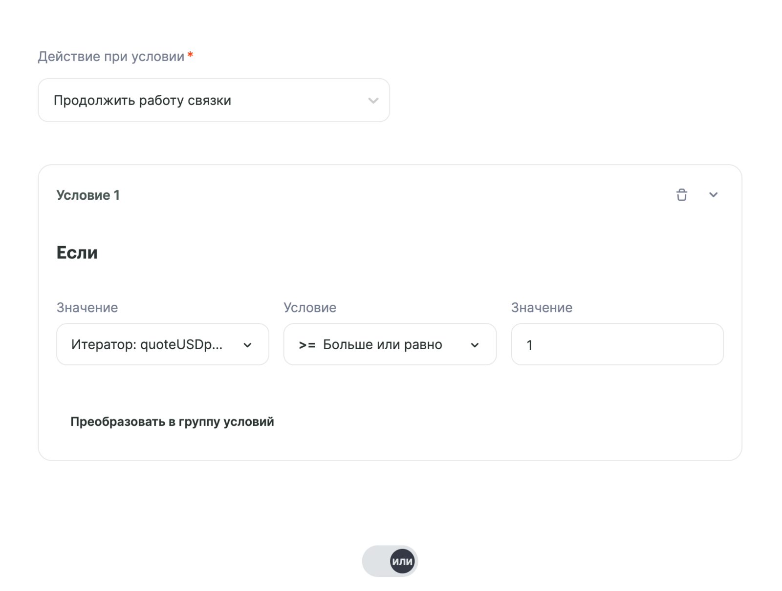Click the "Значение" label above the number input
The image size is (782, 591).
pos(542,307)
